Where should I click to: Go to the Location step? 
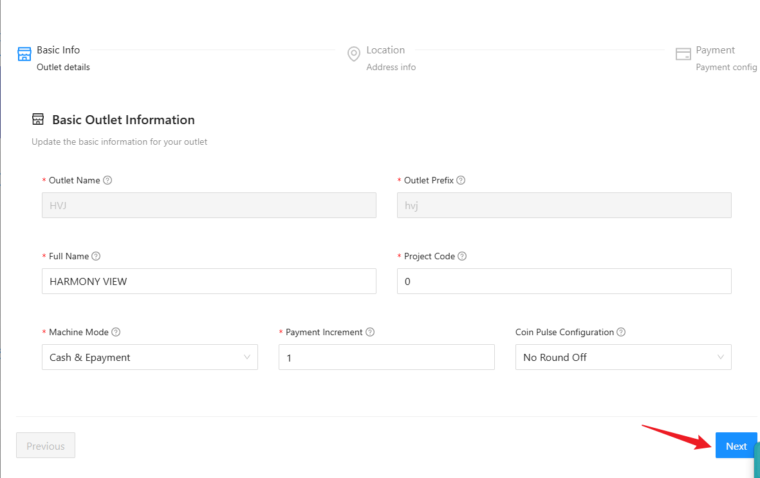coord(385,50)
